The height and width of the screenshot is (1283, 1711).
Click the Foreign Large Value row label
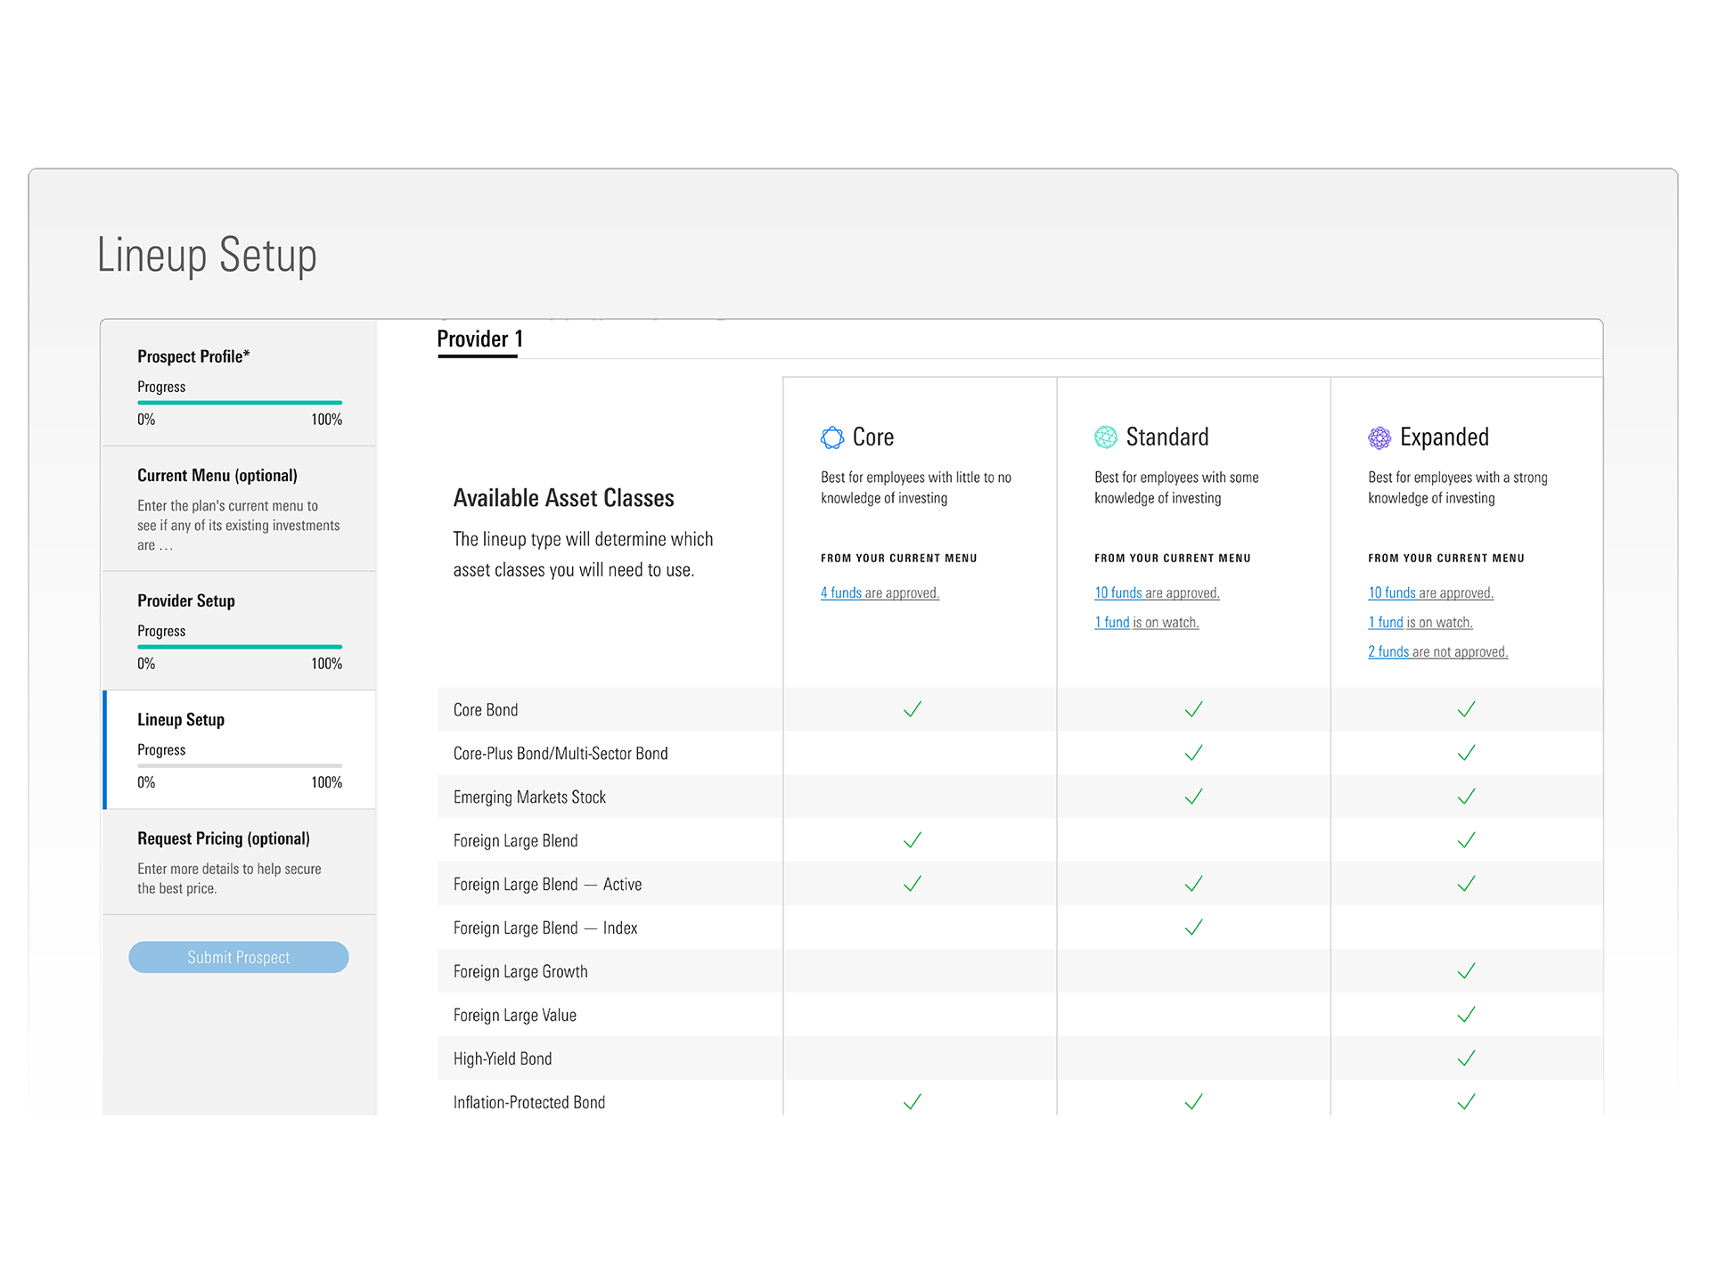pos(514,1016)
